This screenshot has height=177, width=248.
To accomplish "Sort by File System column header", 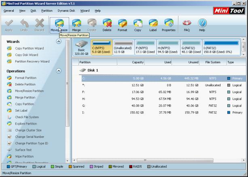I will (x=213, y=62).
